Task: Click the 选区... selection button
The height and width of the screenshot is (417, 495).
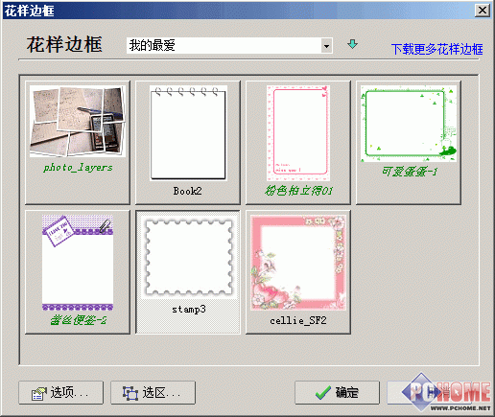Action: (153, 393)
